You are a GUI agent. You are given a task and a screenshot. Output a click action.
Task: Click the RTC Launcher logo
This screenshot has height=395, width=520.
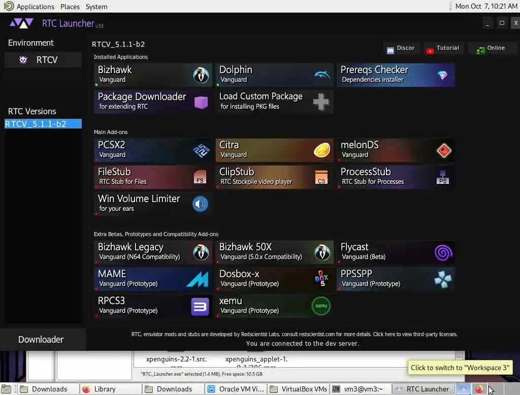[x=21, y=23]
